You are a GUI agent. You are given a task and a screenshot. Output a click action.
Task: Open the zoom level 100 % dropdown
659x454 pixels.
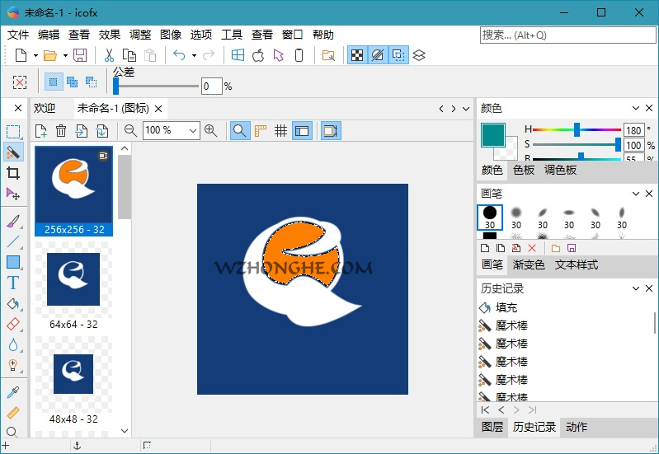tap(194, 130)
